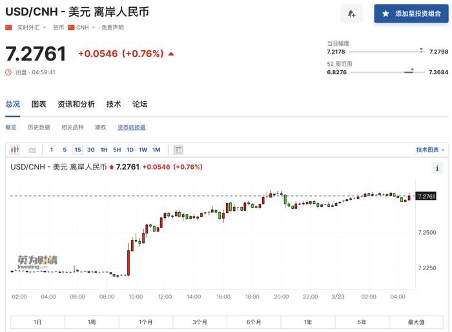Open the 货币转换器 link
Viewport: 452px width, 332px height.
click(132, 127)
